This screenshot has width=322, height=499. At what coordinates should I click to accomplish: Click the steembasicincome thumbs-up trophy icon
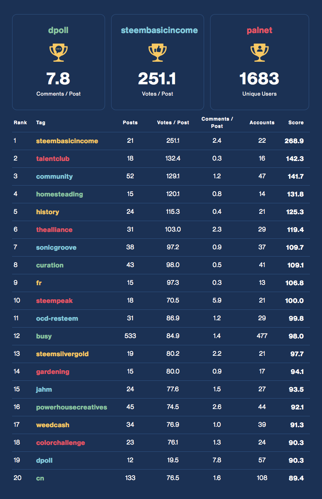(x=157, y=53)
